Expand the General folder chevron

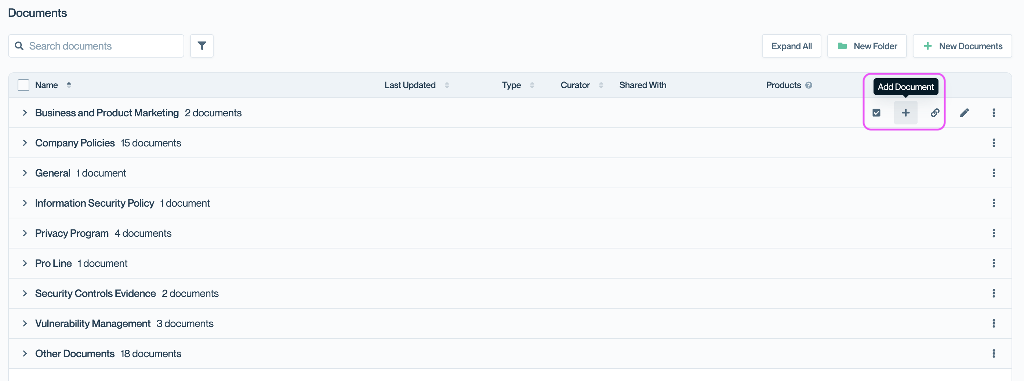click(x=25, y=173)
